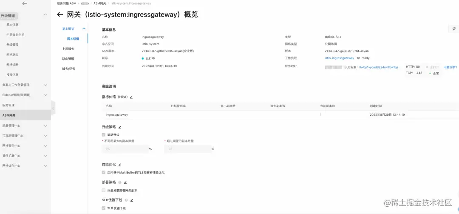Click the 创建时间 column header in the HPA table

376,106
